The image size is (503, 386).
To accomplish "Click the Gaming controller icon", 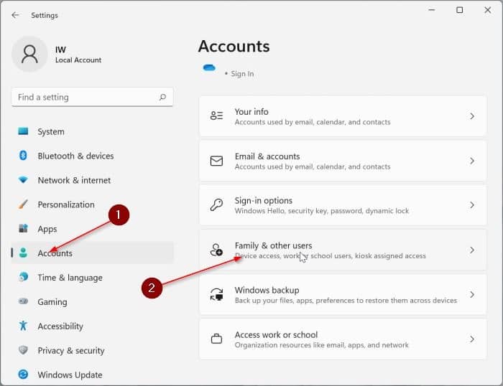I will [23, 301].
